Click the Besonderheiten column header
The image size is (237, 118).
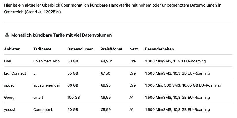(159, 49)
